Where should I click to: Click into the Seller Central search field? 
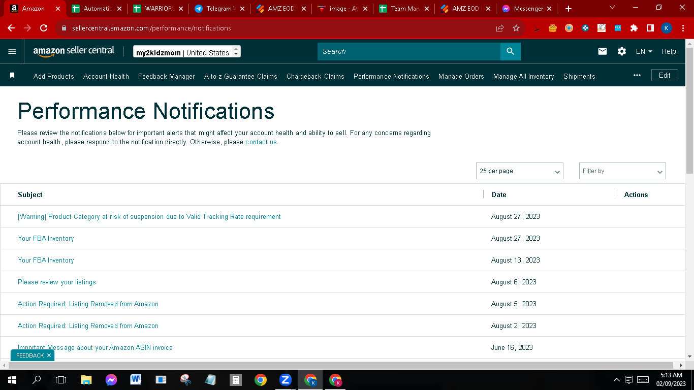click(409, 51)
